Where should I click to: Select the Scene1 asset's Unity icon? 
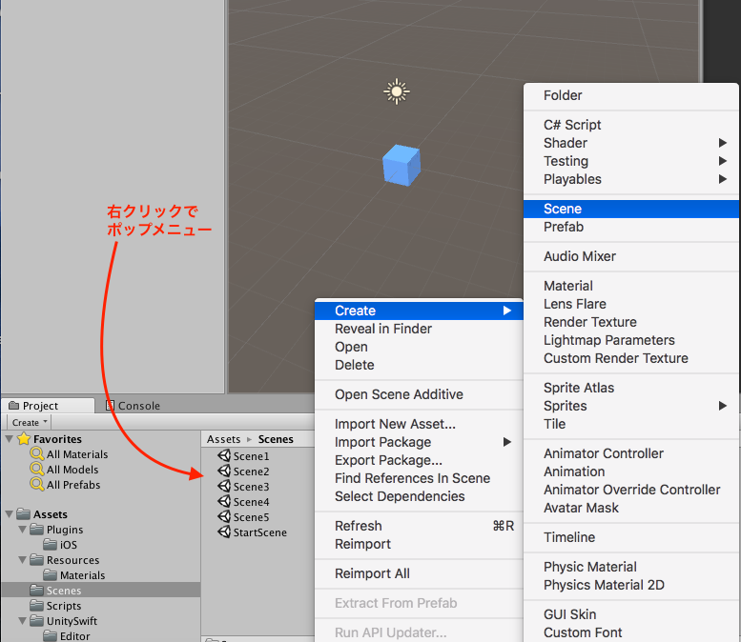click(x=224, y=456)
